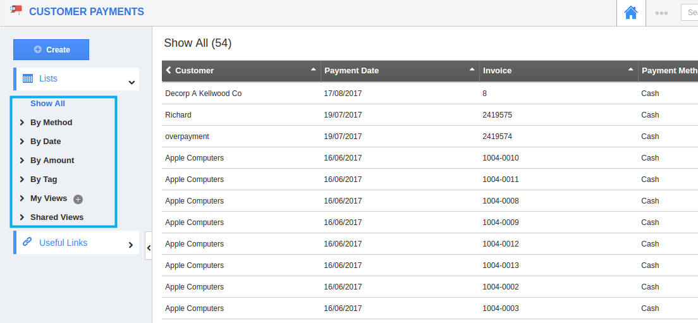Select the Show All list
698x323 pixels.
[47, 103]
